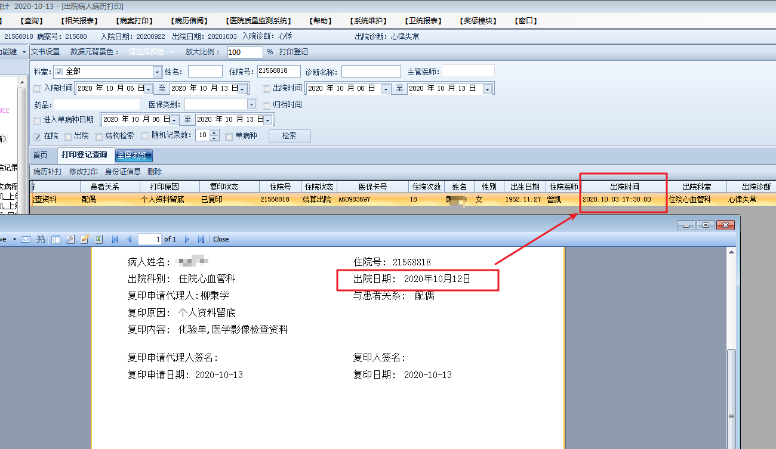Enable the 归档时间 checkbox
Image resolution: width=776 pixels, height=449 pixels.
point(267,105)
